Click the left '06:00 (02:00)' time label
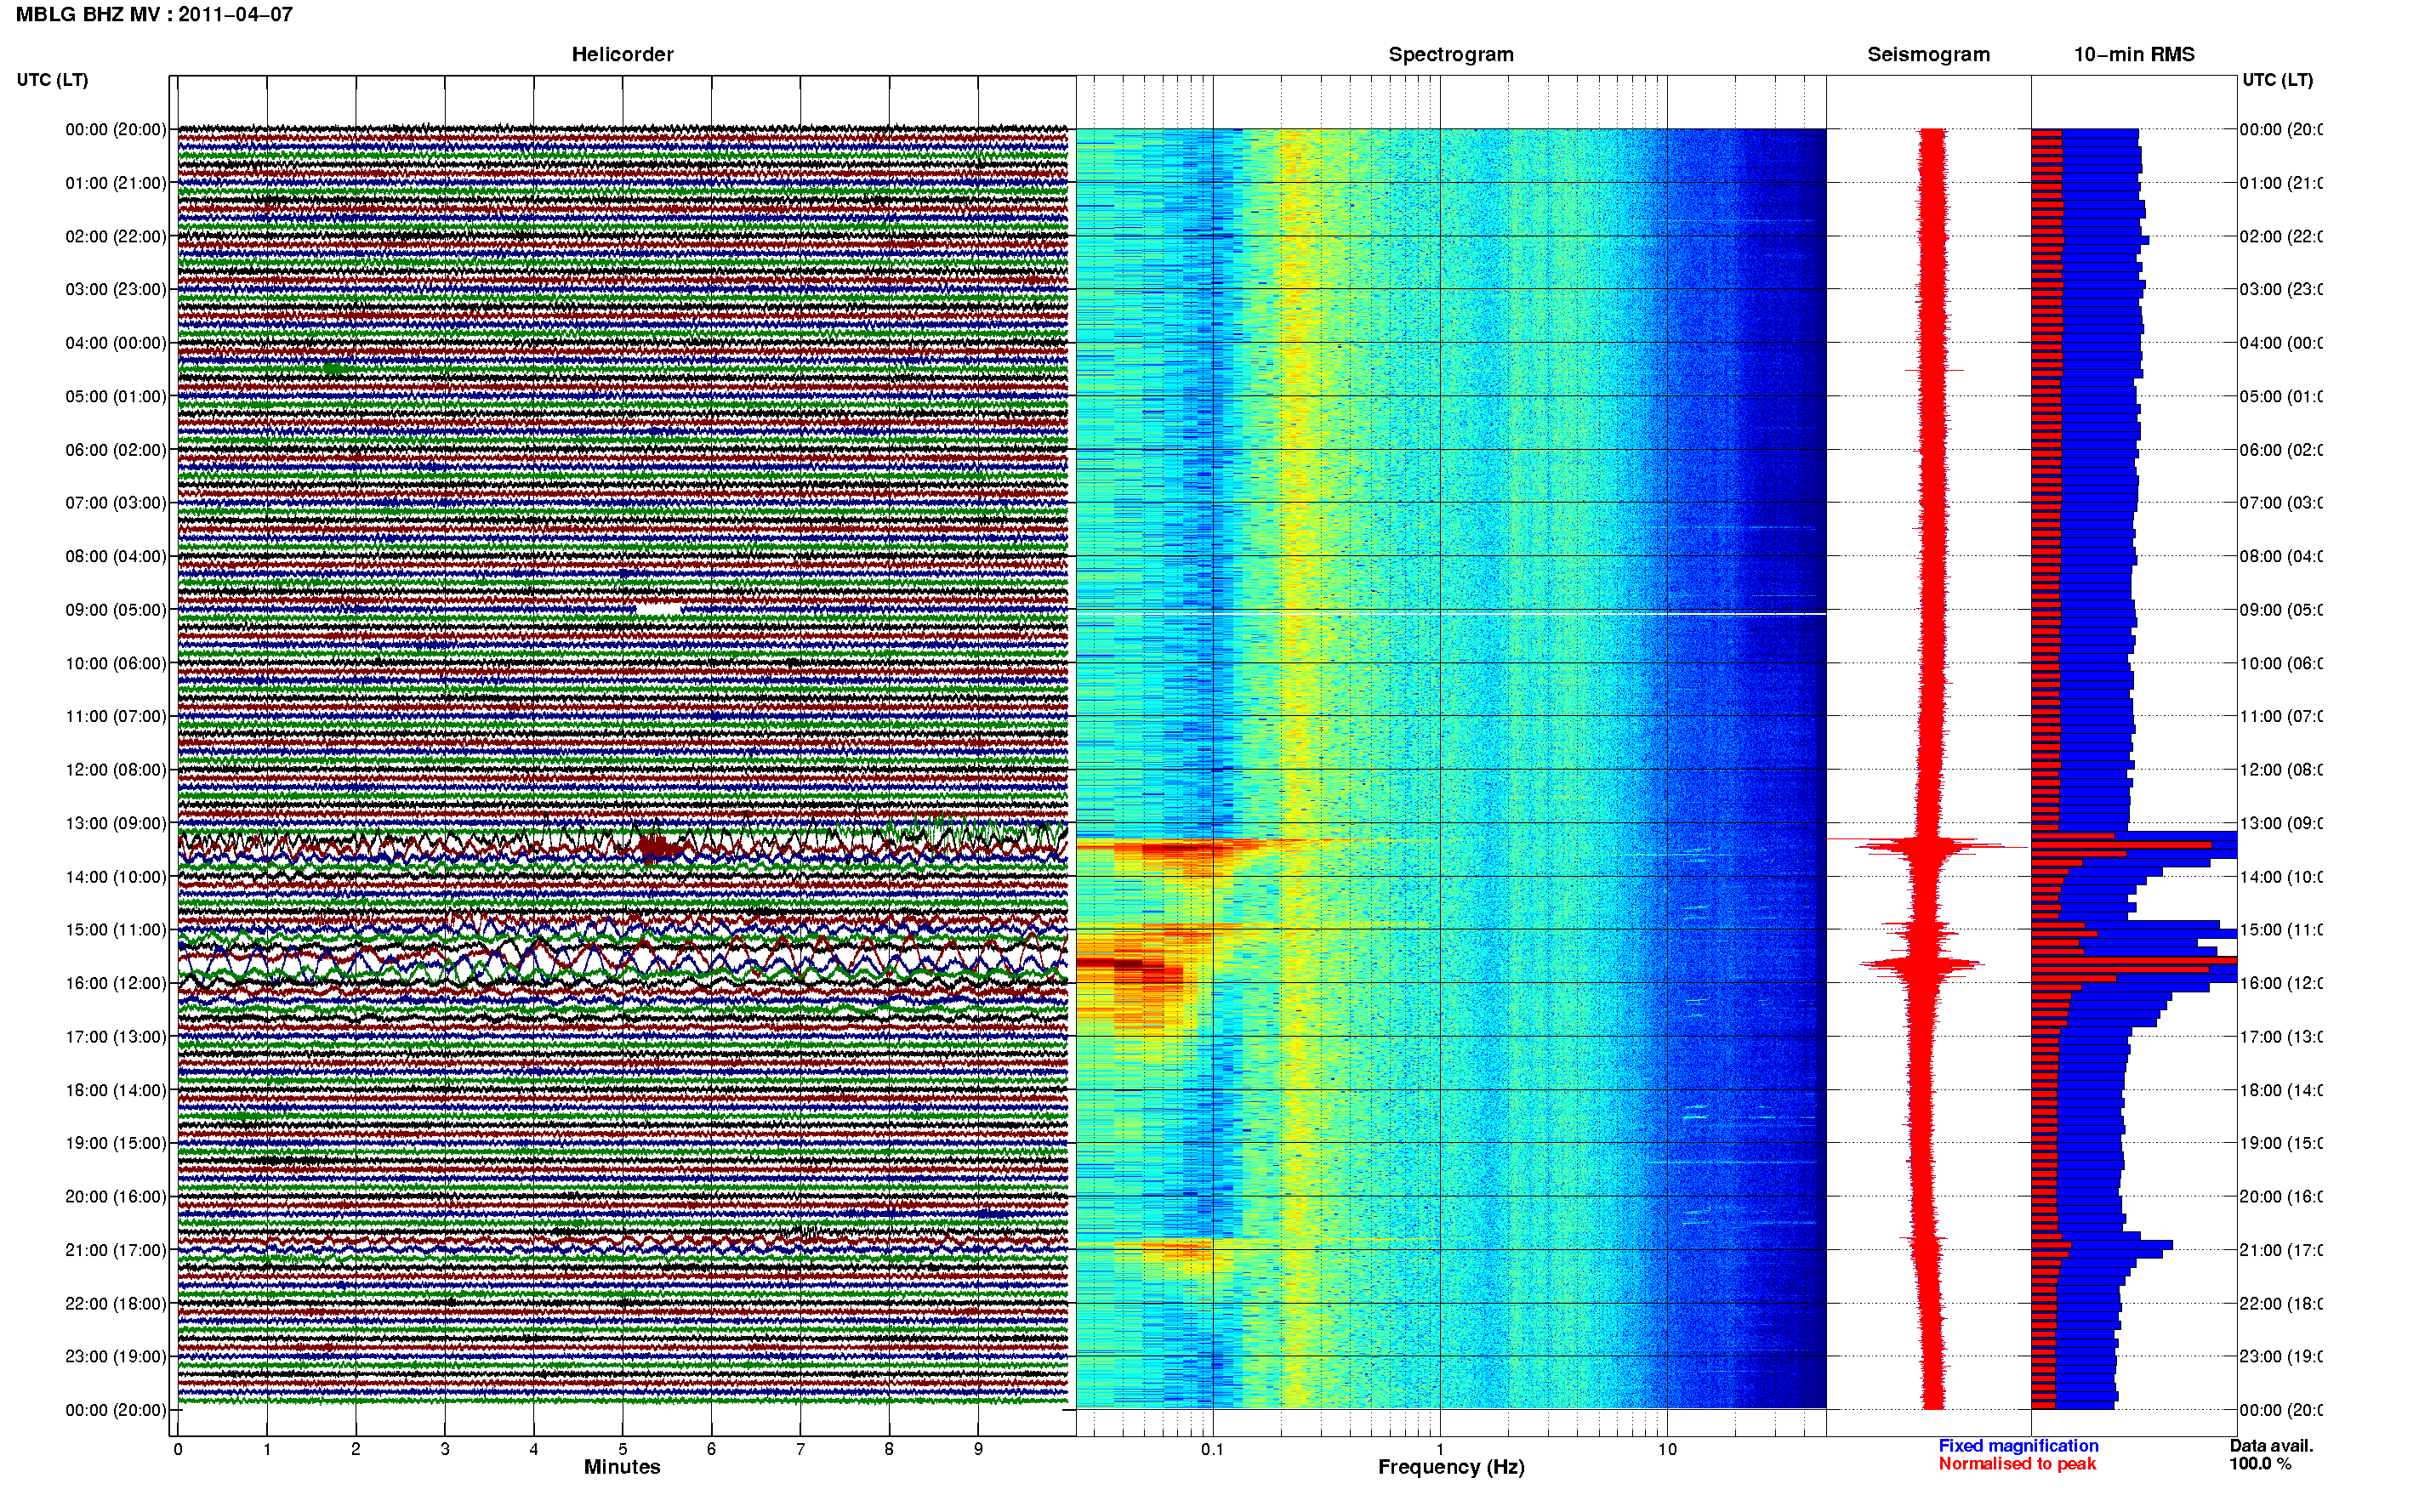 pos(116,450)
